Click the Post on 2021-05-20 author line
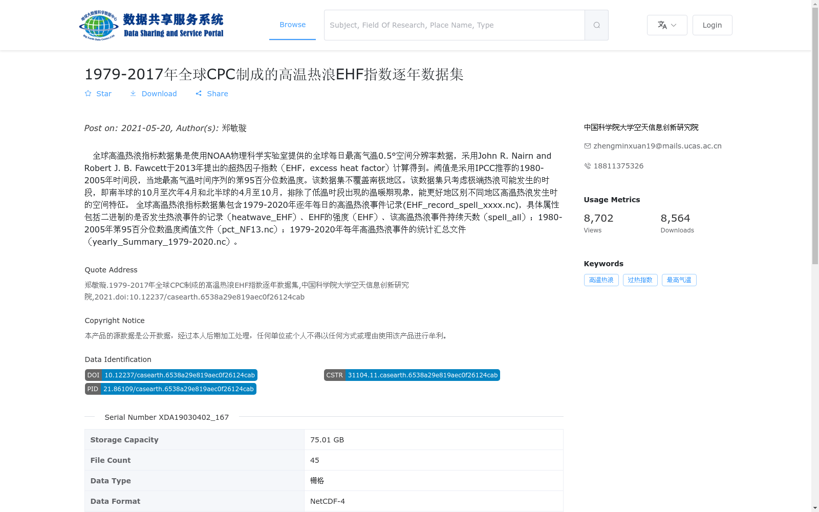Image resolution: width=819 pixels, height=512 pixels. point(165,128)
